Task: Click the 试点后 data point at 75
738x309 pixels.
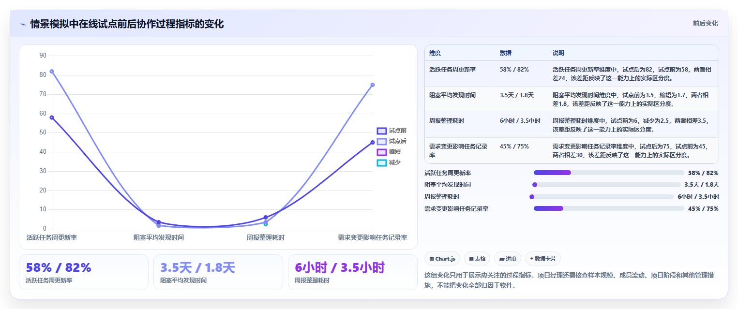Action: [x=373, y=85]
